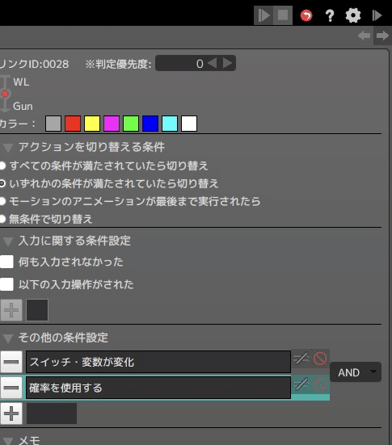Choose the white link color
Screen dimensions: 392x445
click(189, 124)
